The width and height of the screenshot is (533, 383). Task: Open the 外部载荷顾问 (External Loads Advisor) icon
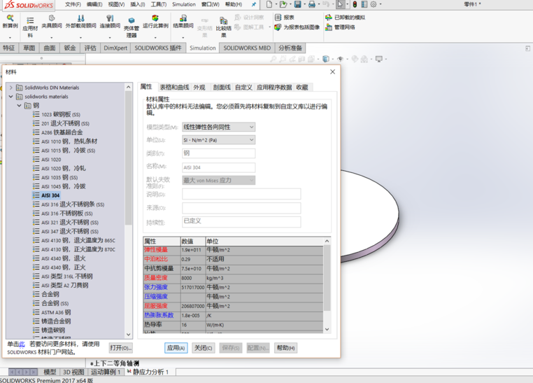click(81, 21)
